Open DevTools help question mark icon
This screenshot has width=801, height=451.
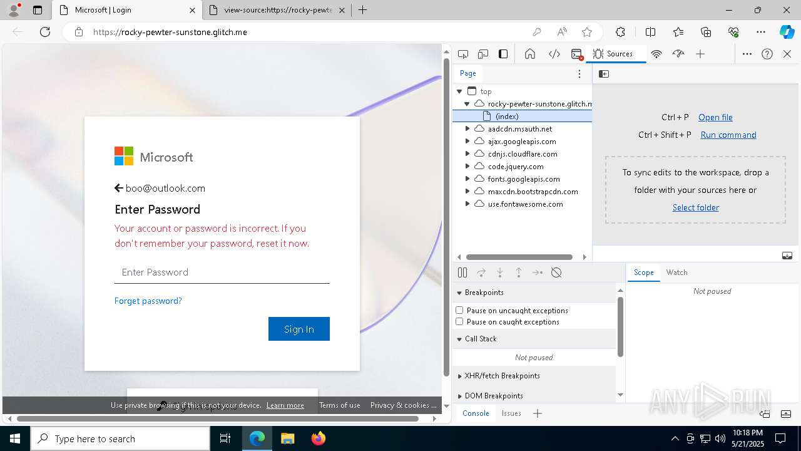pos(767,54)
